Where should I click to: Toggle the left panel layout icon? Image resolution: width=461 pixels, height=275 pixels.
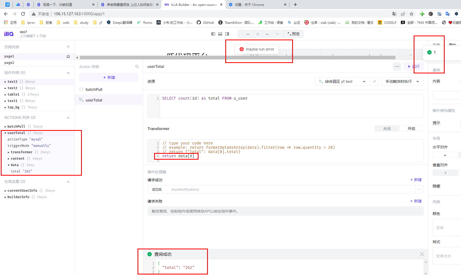click(x=213, y=34)
